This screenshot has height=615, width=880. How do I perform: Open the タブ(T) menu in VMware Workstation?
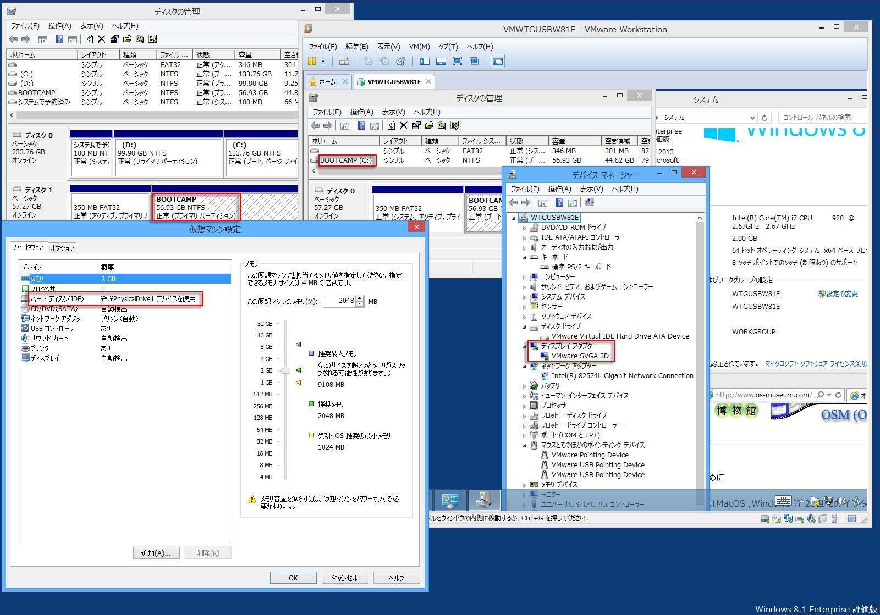(448, 47)
